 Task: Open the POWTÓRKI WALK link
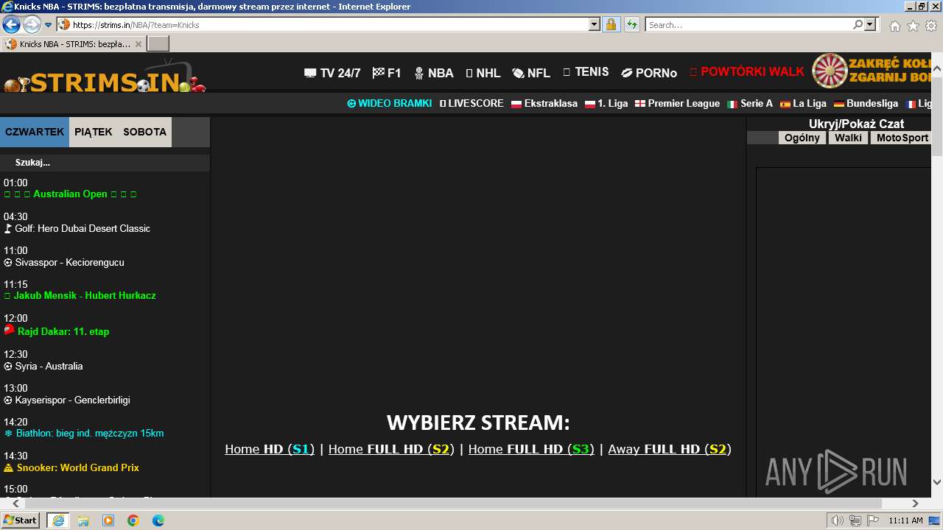tap(747, 72)
